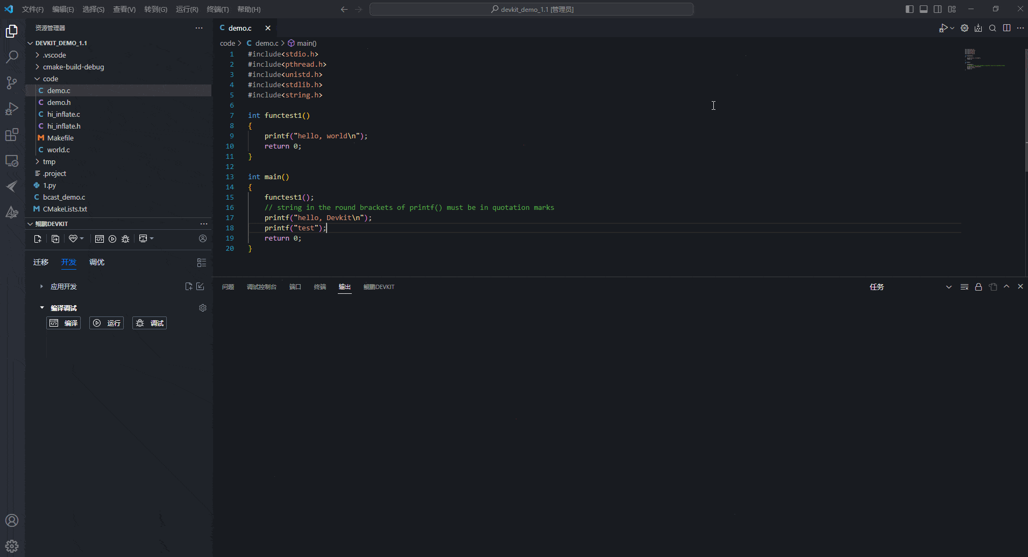Click the DevKit toolbar run icon

[112, 238]
